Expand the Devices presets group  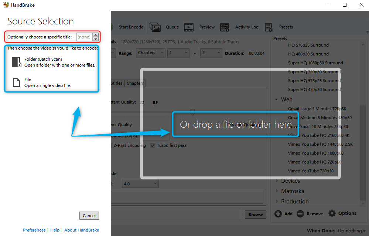[x=277, y=181]
